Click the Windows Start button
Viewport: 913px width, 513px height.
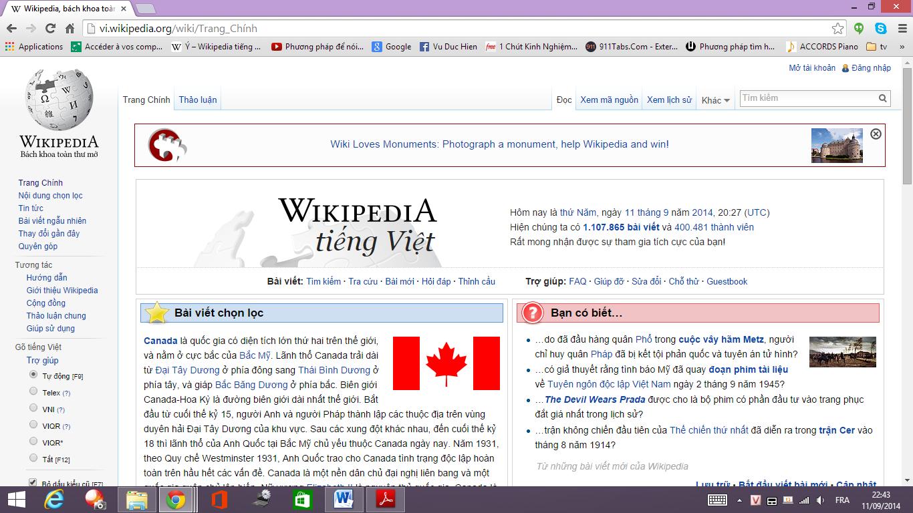point(16,500)
